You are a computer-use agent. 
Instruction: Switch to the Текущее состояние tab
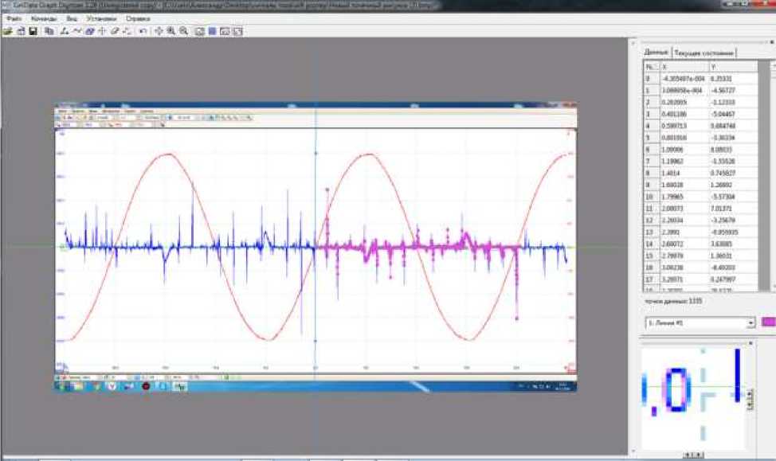704,53
